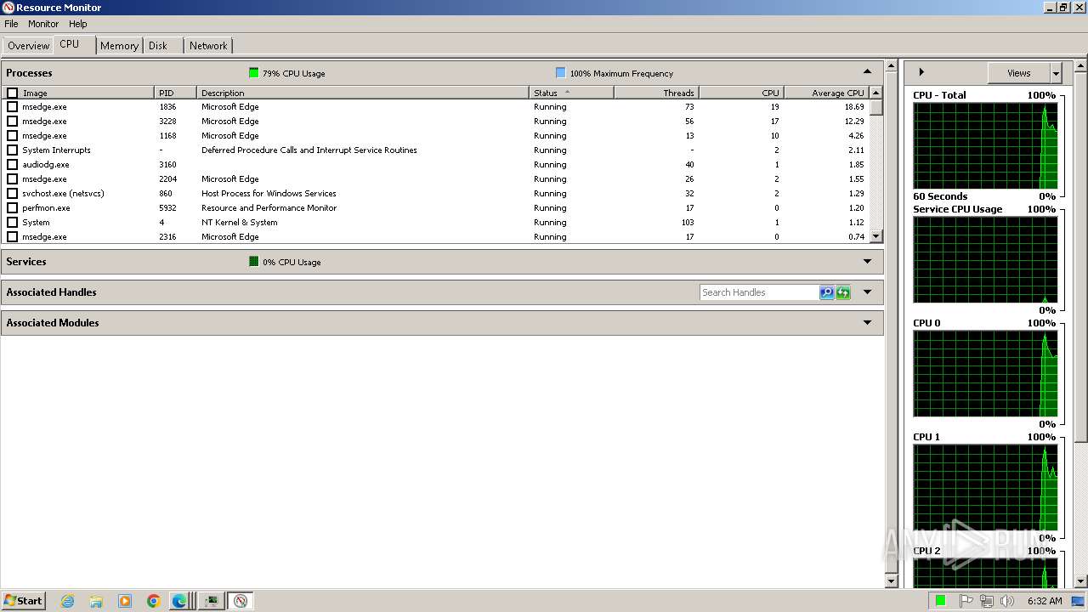
Task: Switch to the Network tab
Action: coord(208,46)
